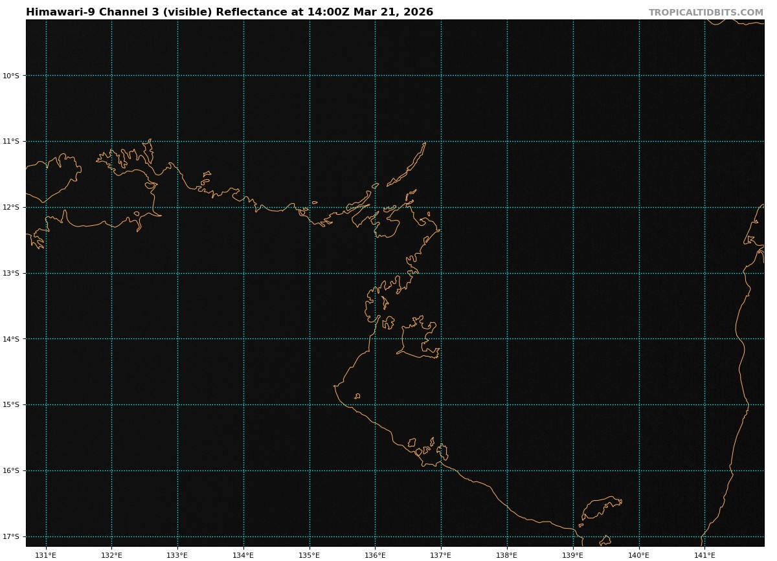Click the outlined island near 16.5°S 139.5°E
This screenshot has width=777, height=561.
pyautogui.click(x=599, y=506)
